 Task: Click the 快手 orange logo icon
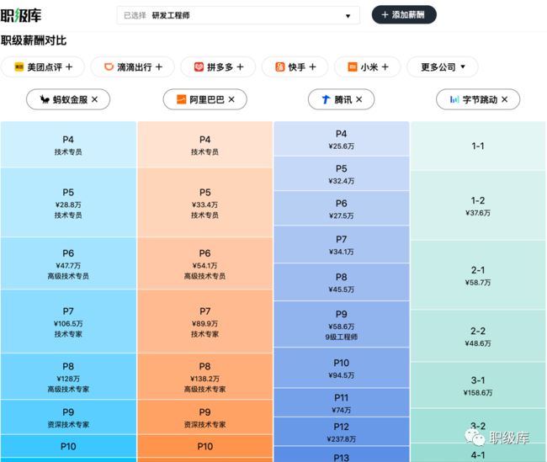point(279,66)
